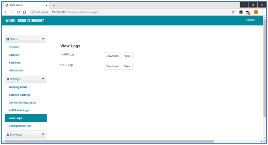Open the PDF extension icon
This screenshot has width=268, height=145.
[x=241, y=12]
